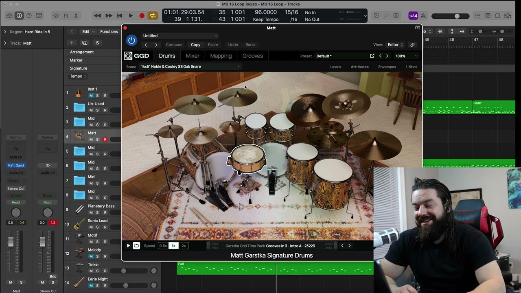The image size is (521, 293).
Task: Click the plugin Undo button
Action: 233,45
